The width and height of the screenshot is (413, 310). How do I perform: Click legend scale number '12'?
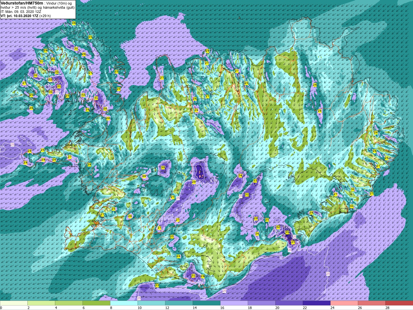(167, 308)
